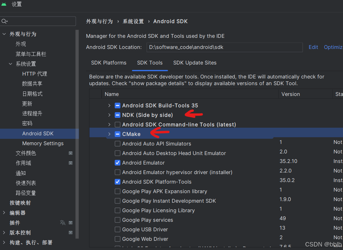Uncheck Android SDK Platform-Tools

tap(117, 182)
